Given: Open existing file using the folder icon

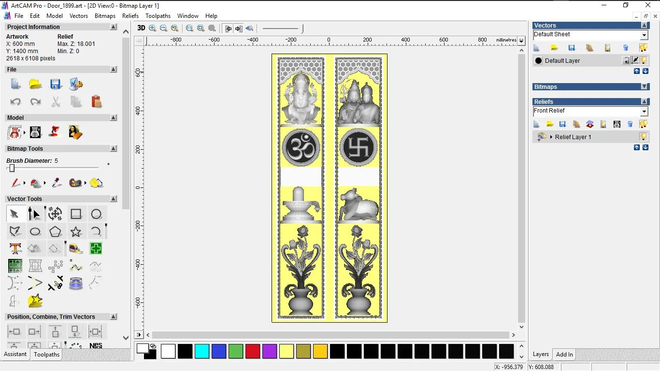Looking at the screenshot, I should [35, 84].
